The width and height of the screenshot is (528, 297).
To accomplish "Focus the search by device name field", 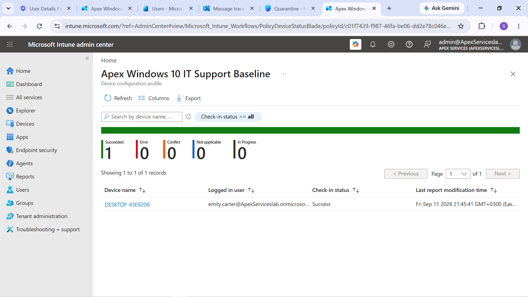I will [142, 117].
